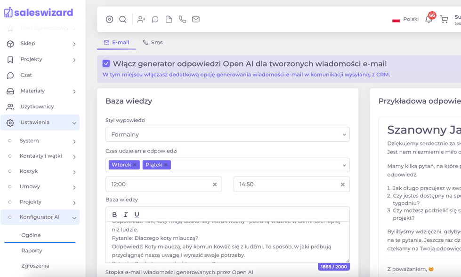Image resolution: width=461 pixels, height=277 pixels.
Task: Click the add contact person icon
Action: [x=141, y=19]
